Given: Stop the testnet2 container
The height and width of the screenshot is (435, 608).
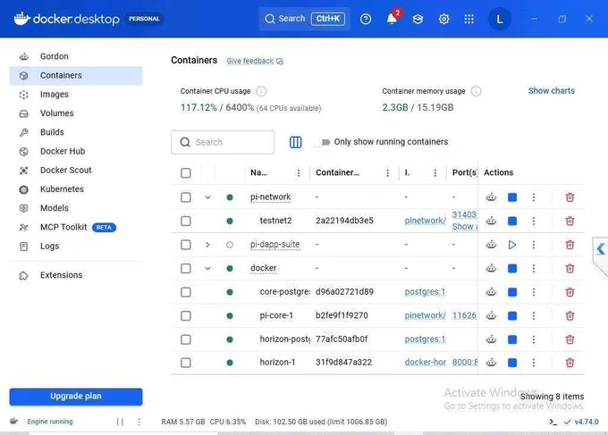Looking at the screenshot, I should point(512,222).
